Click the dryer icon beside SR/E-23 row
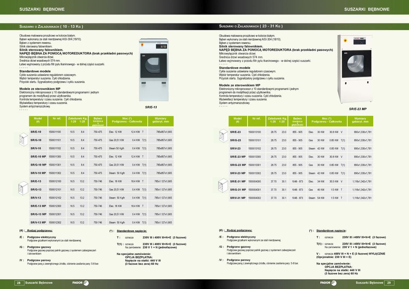The height and width of the screenshot is (289, 409). (x=223, y=135)
